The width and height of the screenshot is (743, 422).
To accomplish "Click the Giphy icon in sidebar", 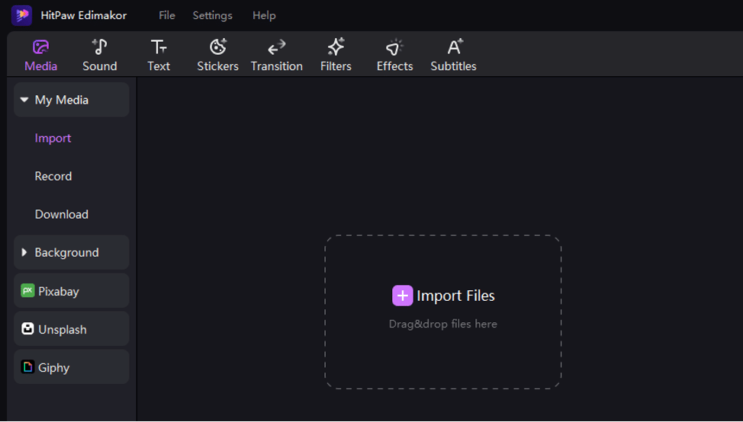I will pos(27,367).
